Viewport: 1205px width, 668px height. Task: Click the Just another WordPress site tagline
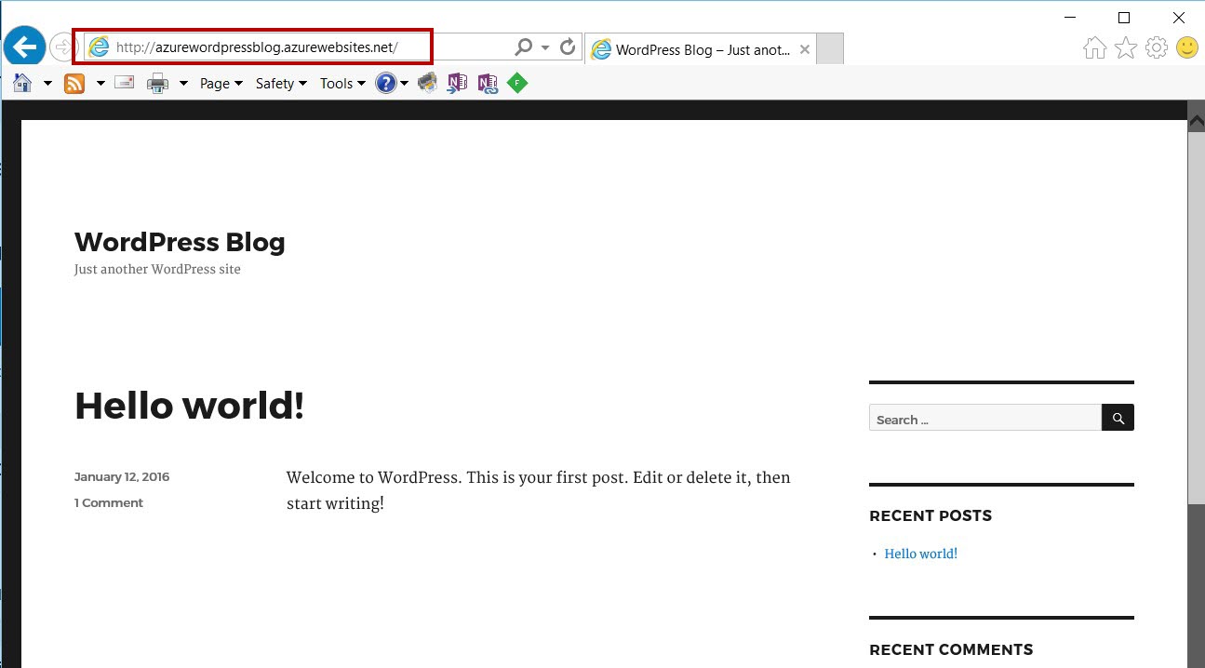click(x=157, y=270)
